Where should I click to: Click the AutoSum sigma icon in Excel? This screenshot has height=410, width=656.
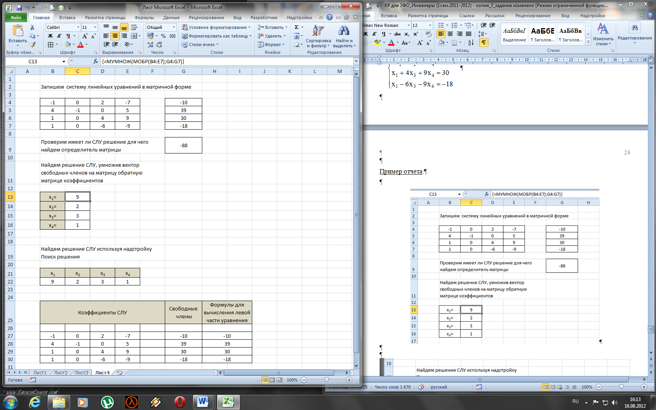tap(297, 27)
